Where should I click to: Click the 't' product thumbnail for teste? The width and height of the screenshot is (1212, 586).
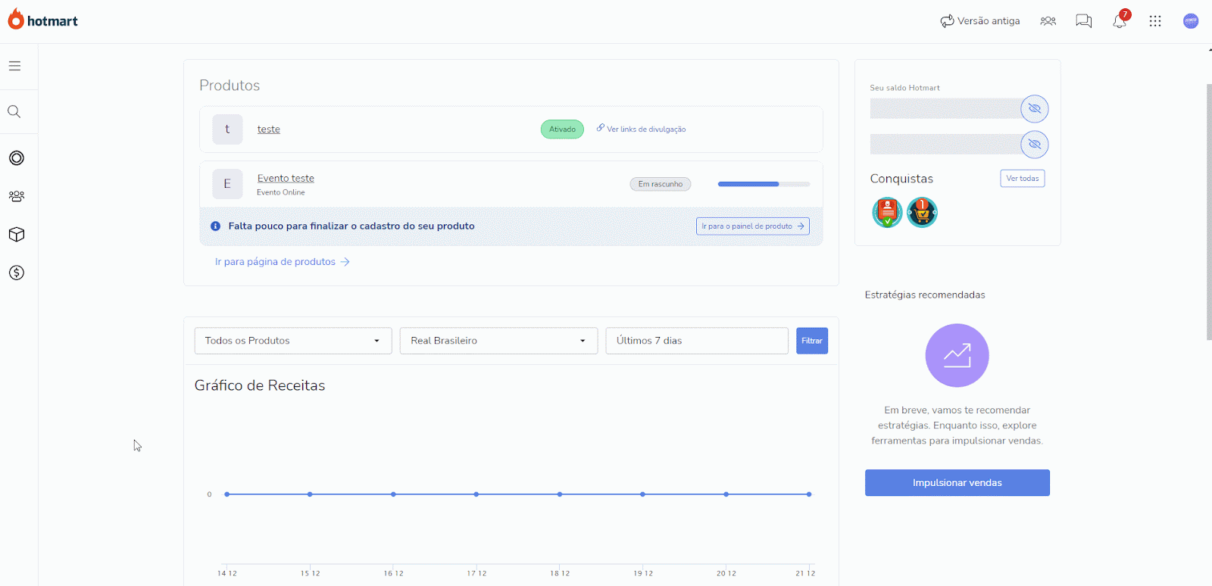click(227, 129)
